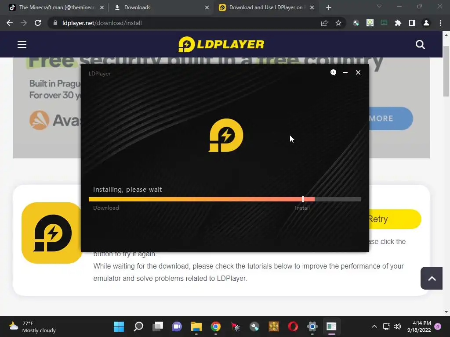Viewport: 450px width, 337px height.
Task: Bookmark this page with star icon
Action: point(338,23)
